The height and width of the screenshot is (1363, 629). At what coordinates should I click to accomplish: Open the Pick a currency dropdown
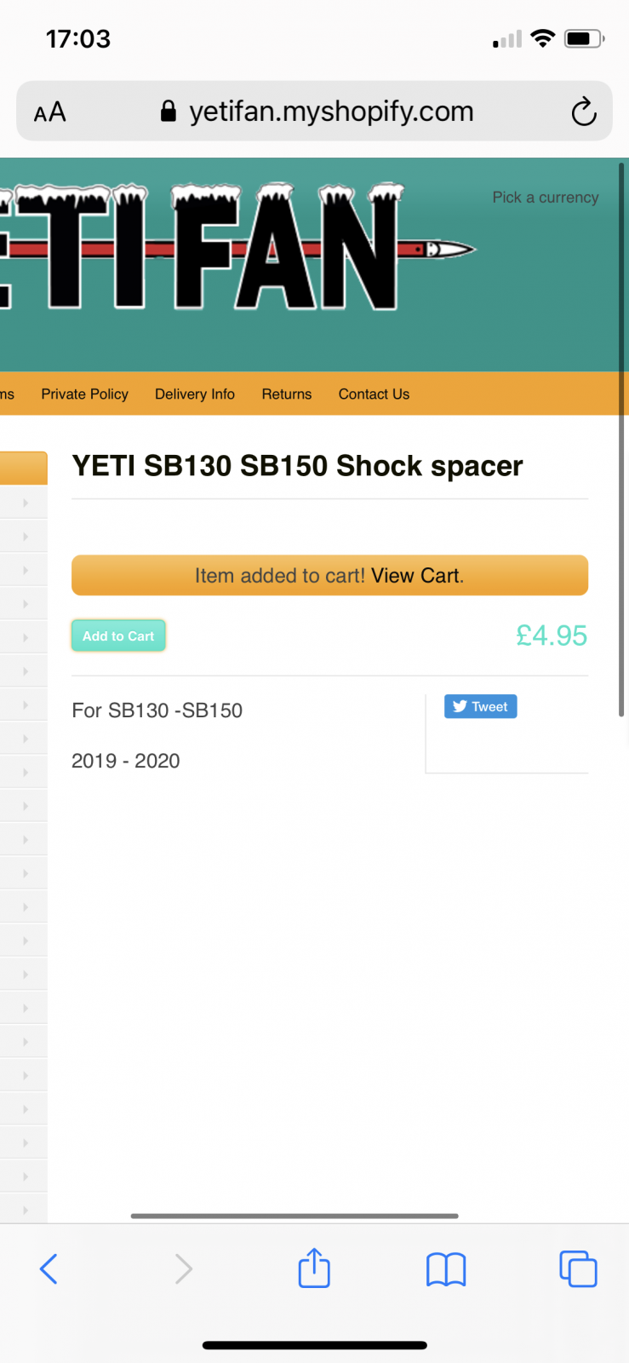click(x=545, y=198)
